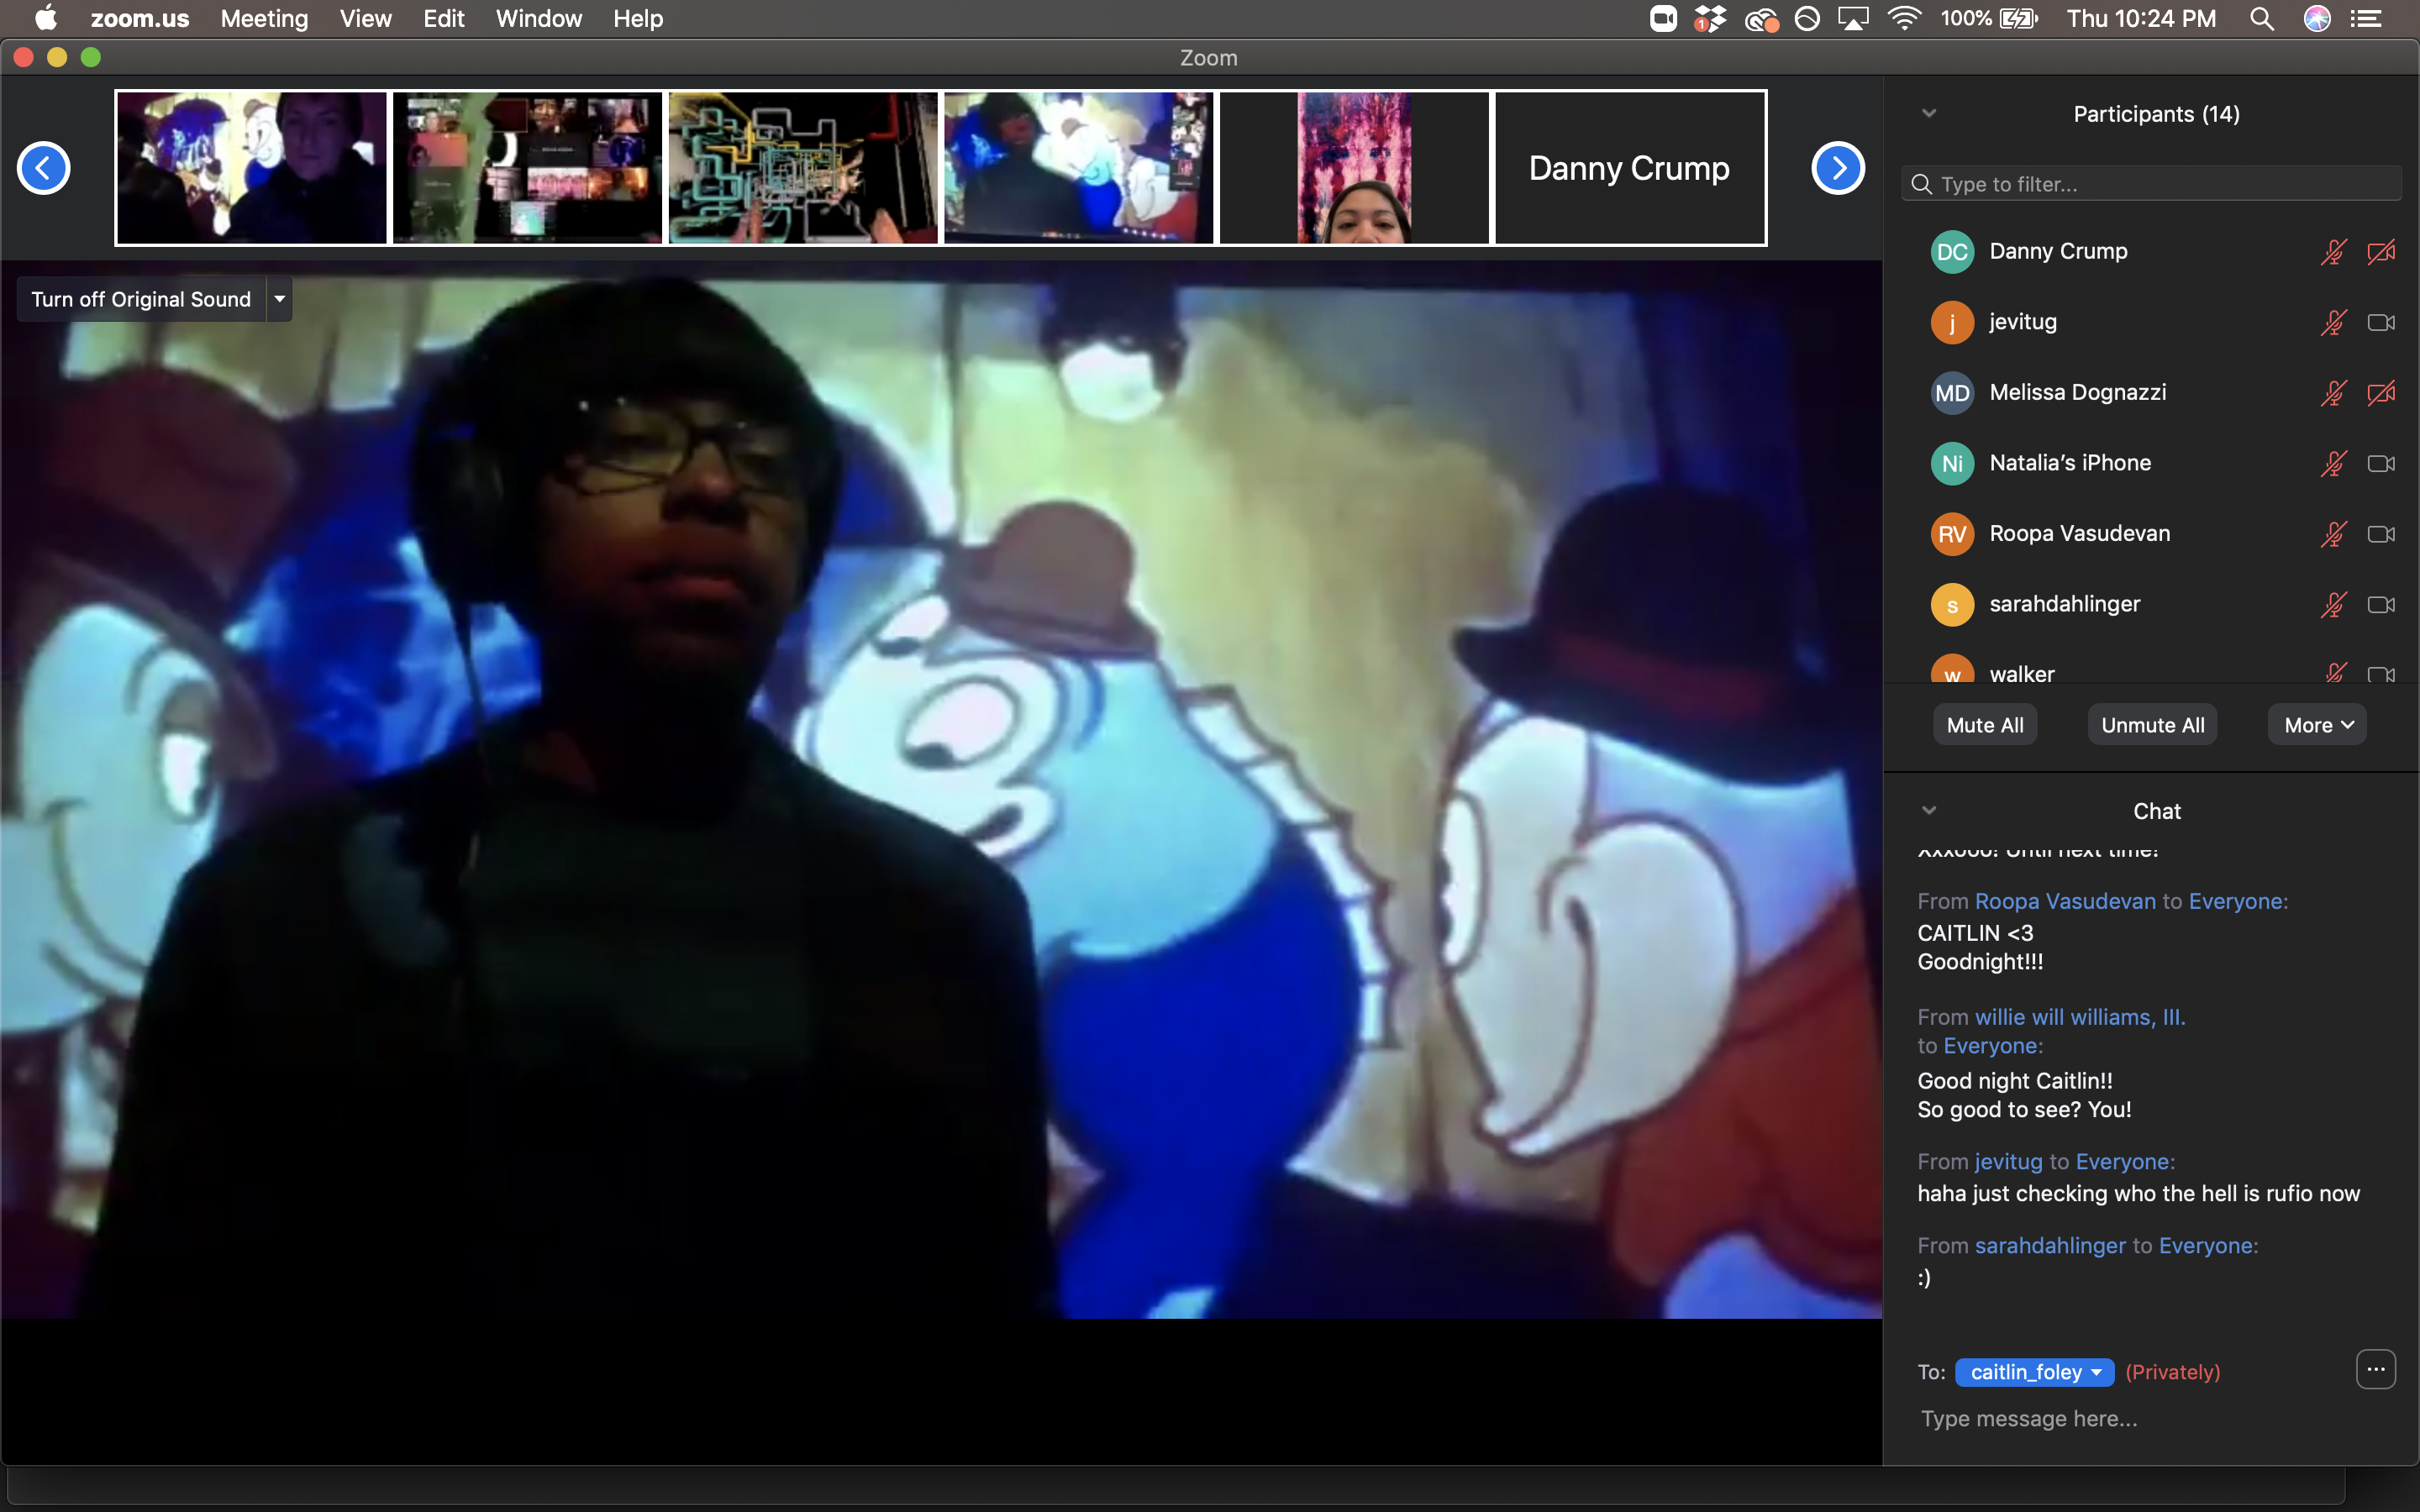Click the DC avatar for Danny Crump
This screenshot has width=2420, height=1512.
(1952, 252)
